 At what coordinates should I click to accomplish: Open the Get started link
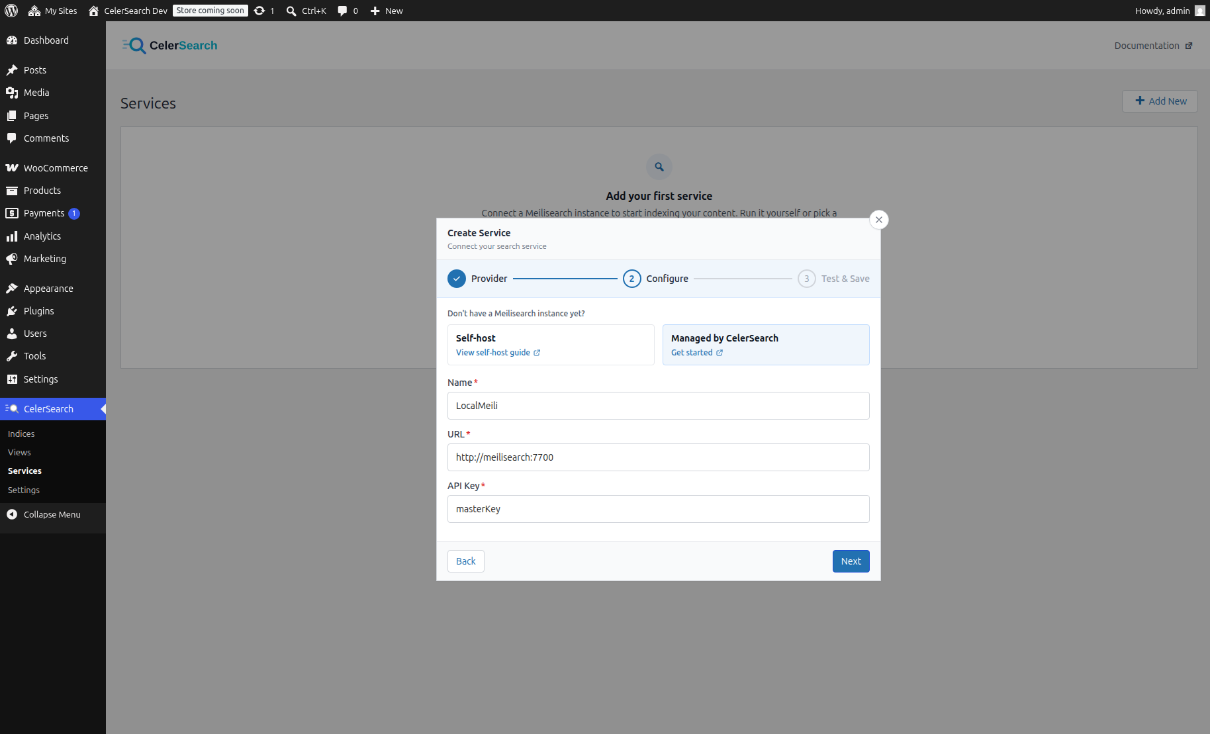697,353
